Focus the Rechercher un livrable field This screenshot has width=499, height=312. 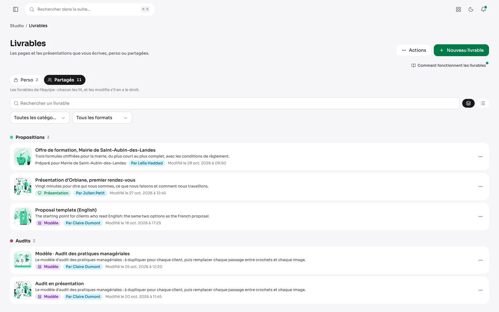[x=235, y=103]
